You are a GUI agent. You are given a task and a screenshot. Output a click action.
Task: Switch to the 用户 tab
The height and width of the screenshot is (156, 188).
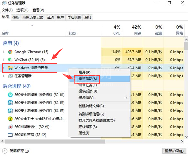[60, 17]
